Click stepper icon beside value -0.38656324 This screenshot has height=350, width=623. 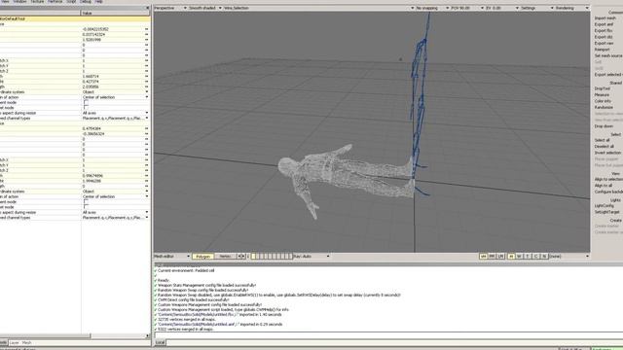[x=147, y=134]
